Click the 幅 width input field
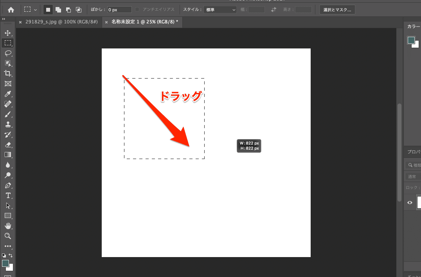This screenshot has width=421, height=277. (256, 10)
